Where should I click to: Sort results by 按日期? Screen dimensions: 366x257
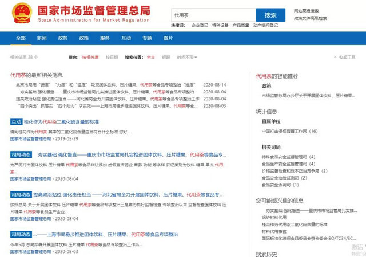point(112,58)
